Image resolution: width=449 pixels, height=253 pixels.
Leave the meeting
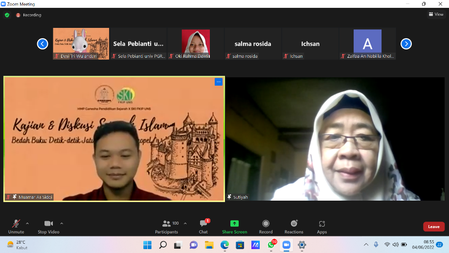tap(433, 227)
